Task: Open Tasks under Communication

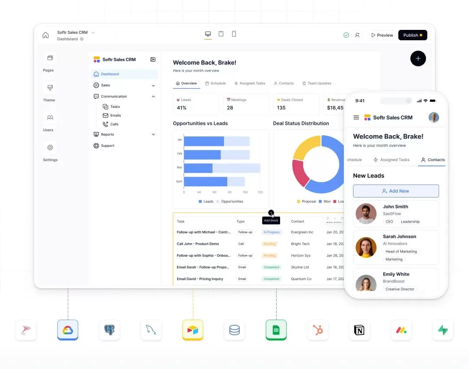Action: click(111, 107)
